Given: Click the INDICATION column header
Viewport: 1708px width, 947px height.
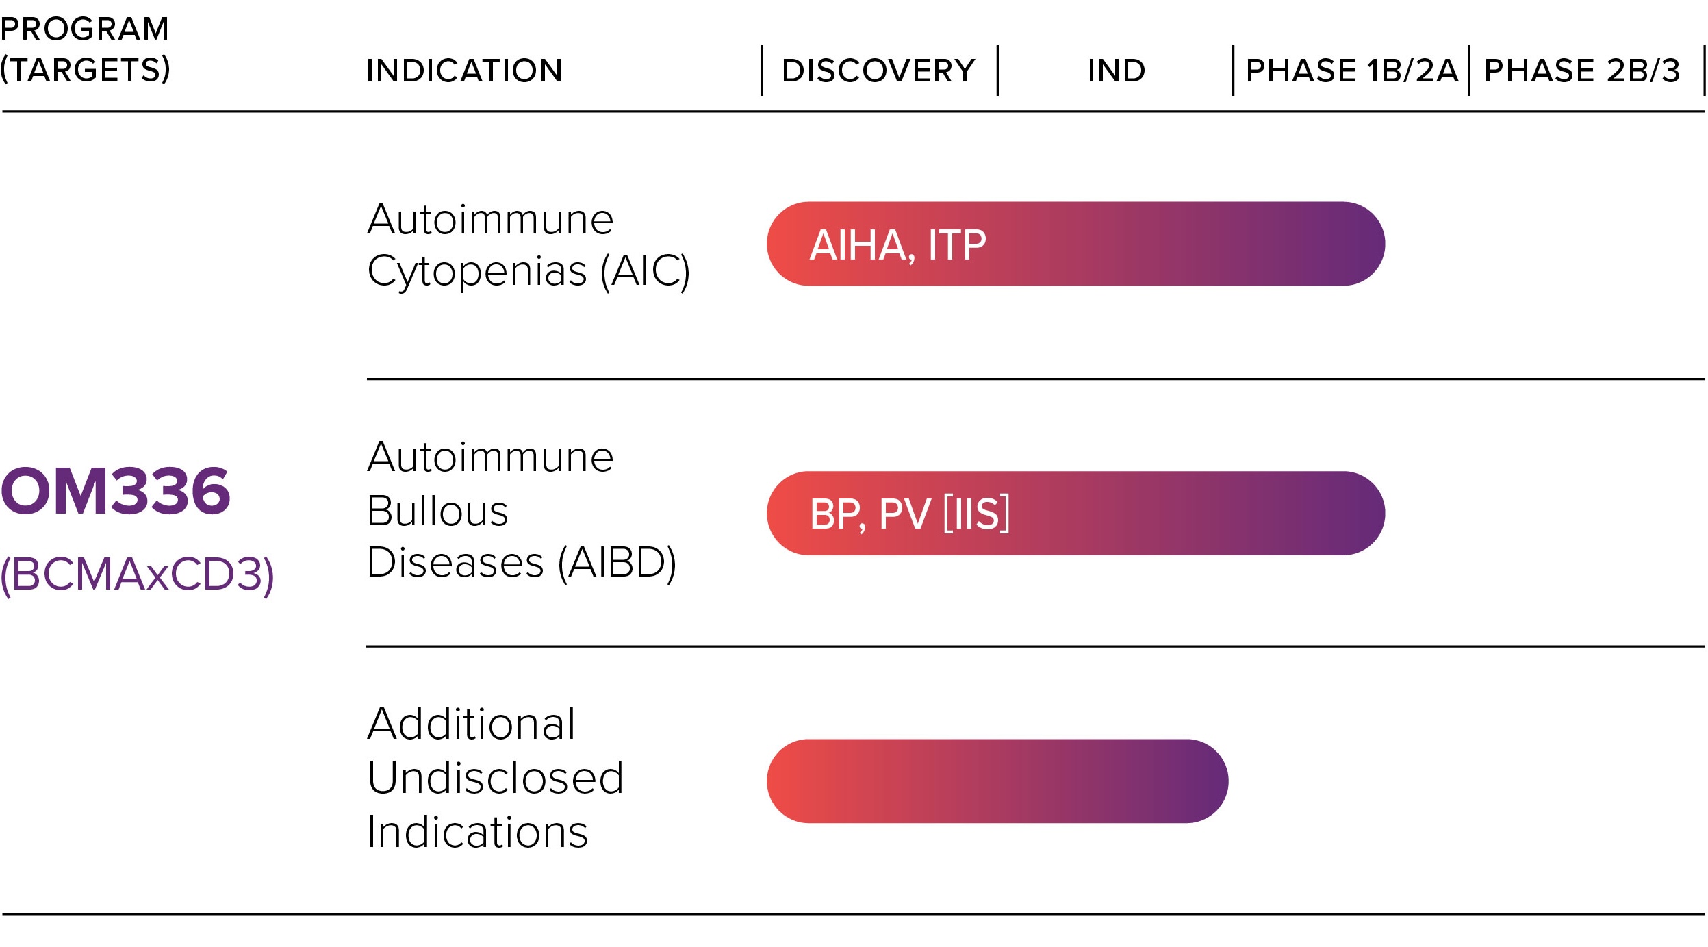Looking at the screenshot, I should coord(464,71).
